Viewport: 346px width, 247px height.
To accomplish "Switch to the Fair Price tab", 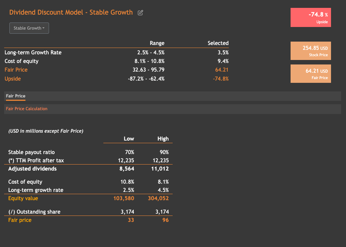I will pos(15,96).
